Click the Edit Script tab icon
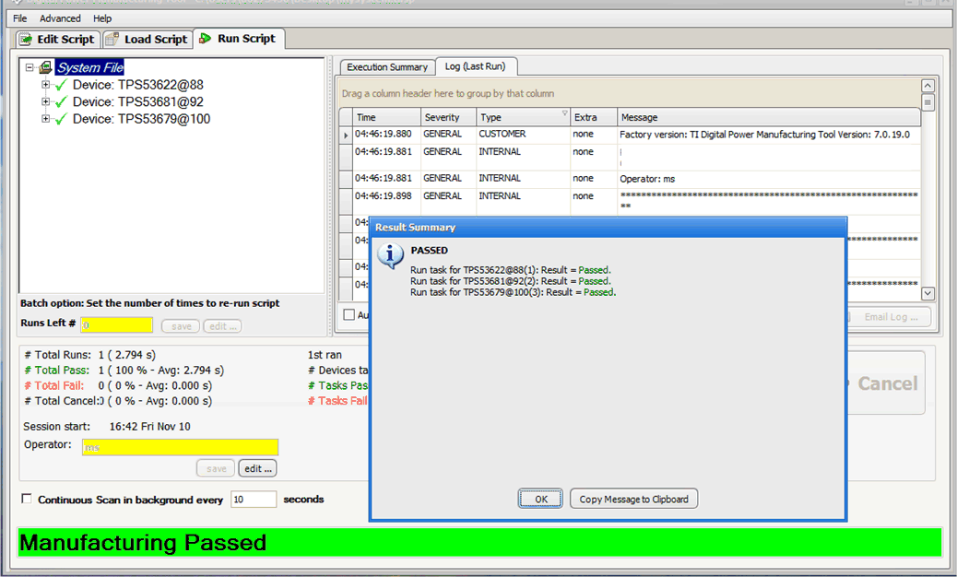This screenshot has width=957, height=577. tap(26, 39)
